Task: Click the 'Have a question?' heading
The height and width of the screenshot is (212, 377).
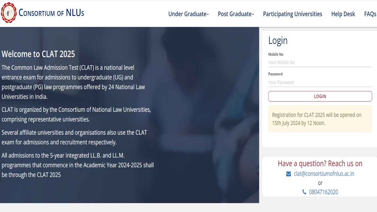Action: pos(320,163)
